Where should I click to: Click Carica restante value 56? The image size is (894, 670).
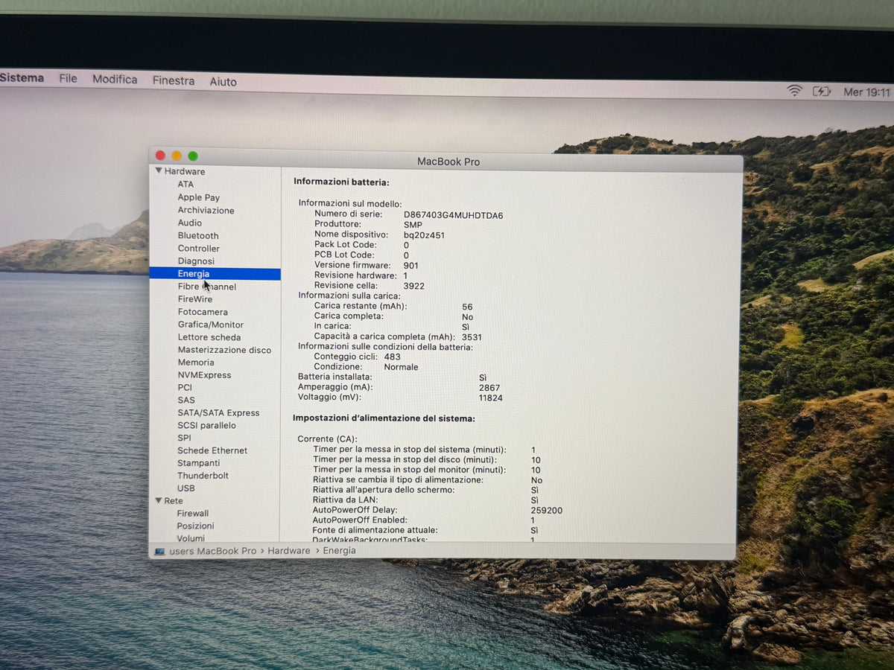467,307
